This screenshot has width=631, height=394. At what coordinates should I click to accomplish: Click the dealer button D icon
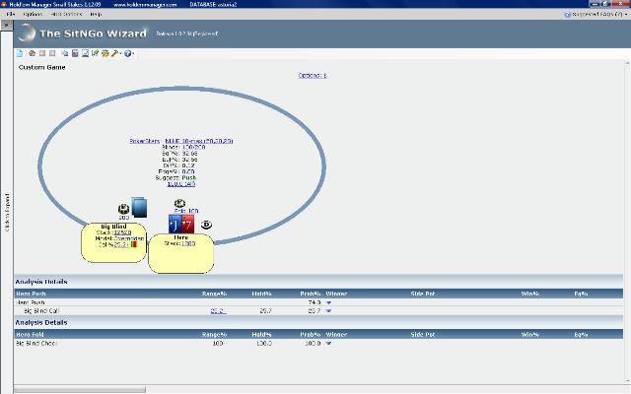[206, 225]
